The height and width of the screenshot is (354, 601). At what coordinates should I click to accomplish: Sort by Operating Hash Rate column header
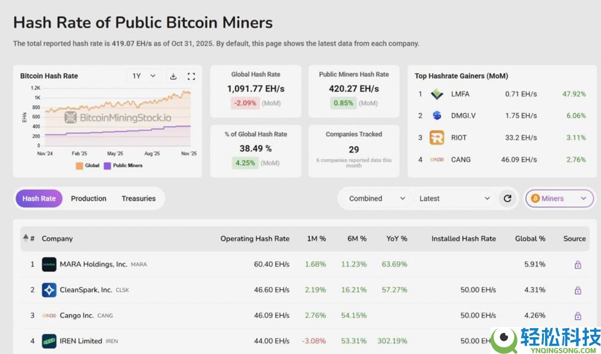click(x=254, y=239)
